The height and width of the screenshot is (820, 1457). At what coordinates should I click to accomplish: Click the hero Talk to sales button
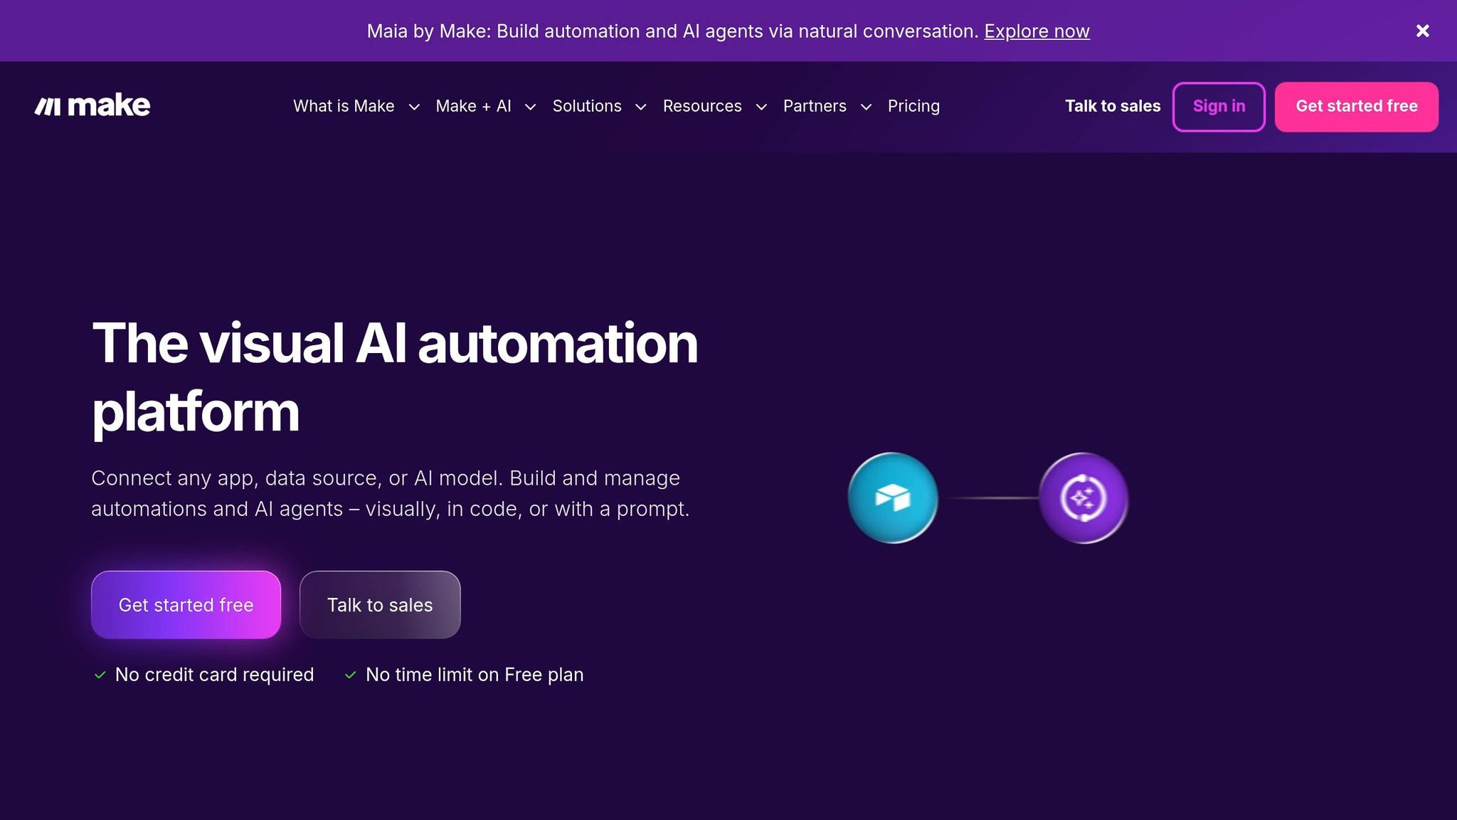coord(380,604)
